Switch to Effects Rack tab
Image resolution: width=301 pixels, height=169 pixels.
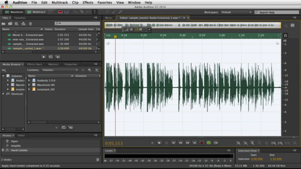point(34,64)
